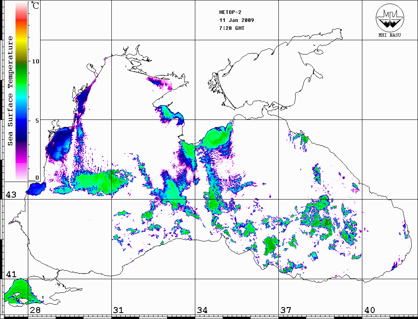Image resolution: width=418 pixels, height=319 pixels.
Task: Click latitude label '41'
Action: (x=11, y=274)
